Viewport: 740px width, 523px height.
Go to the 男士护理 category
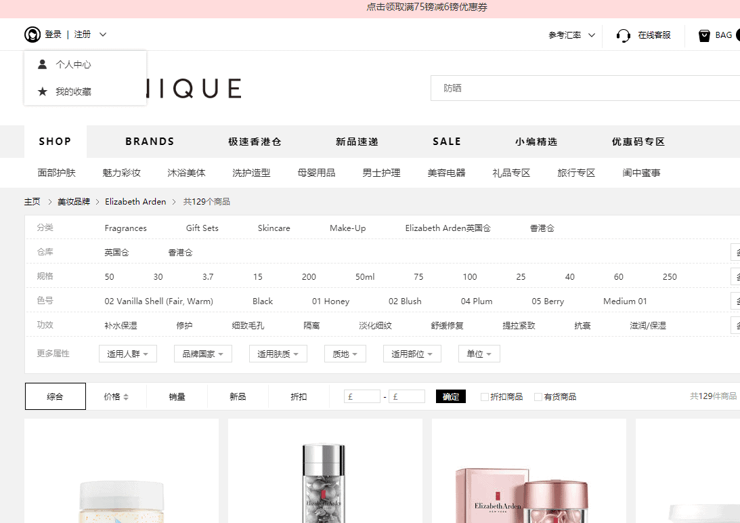[381, 173]
